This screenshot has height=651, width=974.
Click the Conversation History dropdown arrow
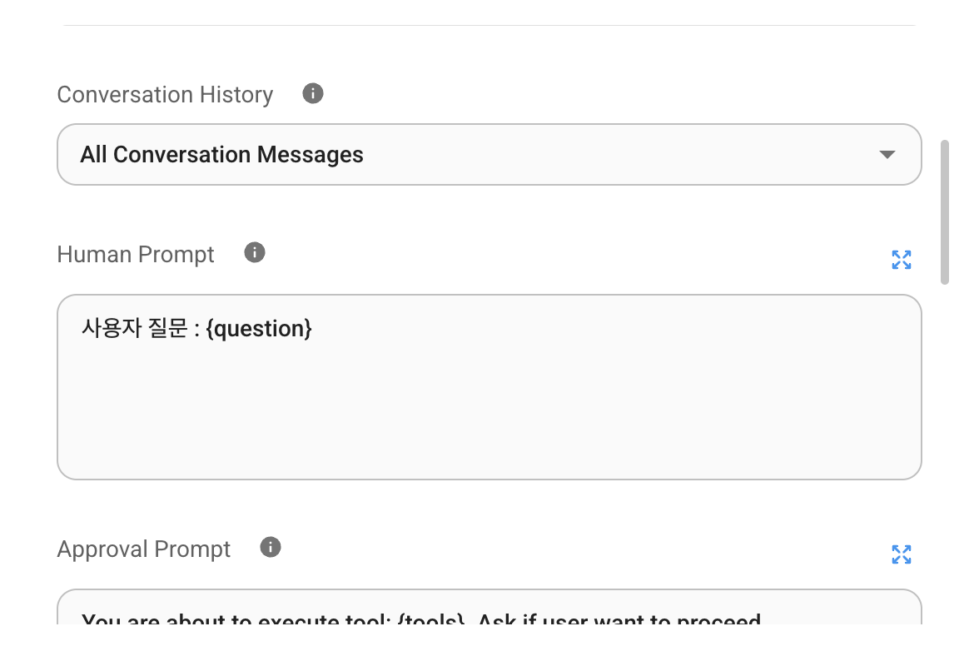click(887, 155)
